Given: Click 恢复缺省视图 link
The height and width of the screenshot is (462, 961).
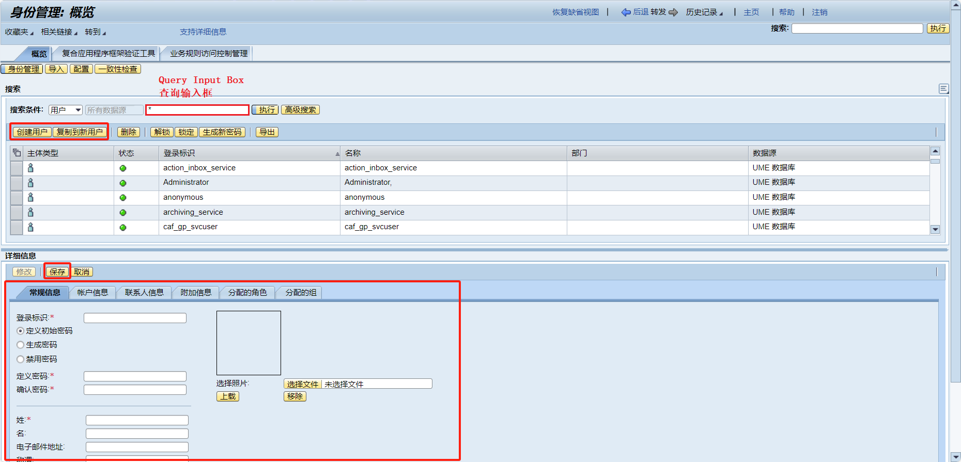Looking at the screenshot, I should [576, 12].
